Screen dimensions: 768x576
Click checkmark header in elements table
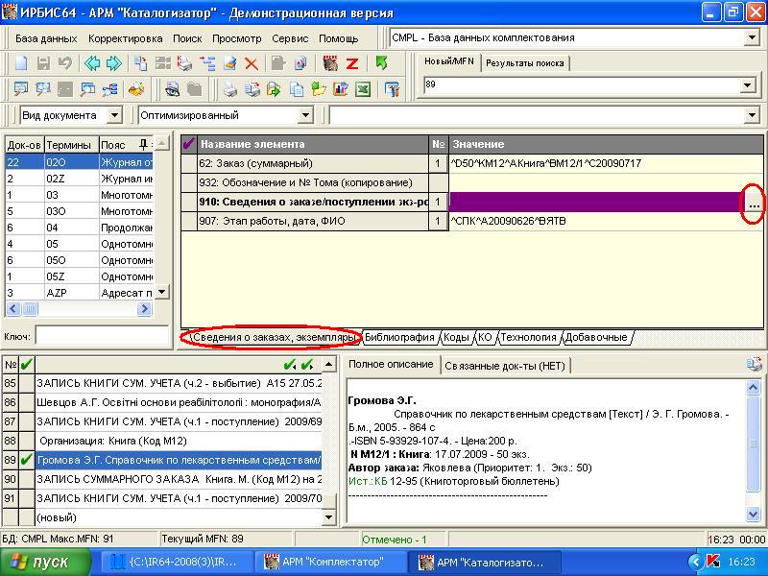coord(189,144)
